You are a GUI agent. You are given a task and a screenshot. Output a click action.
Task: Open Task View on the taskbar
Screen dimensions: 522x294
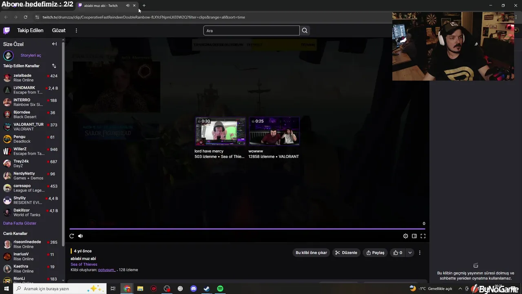click(113, 289)
